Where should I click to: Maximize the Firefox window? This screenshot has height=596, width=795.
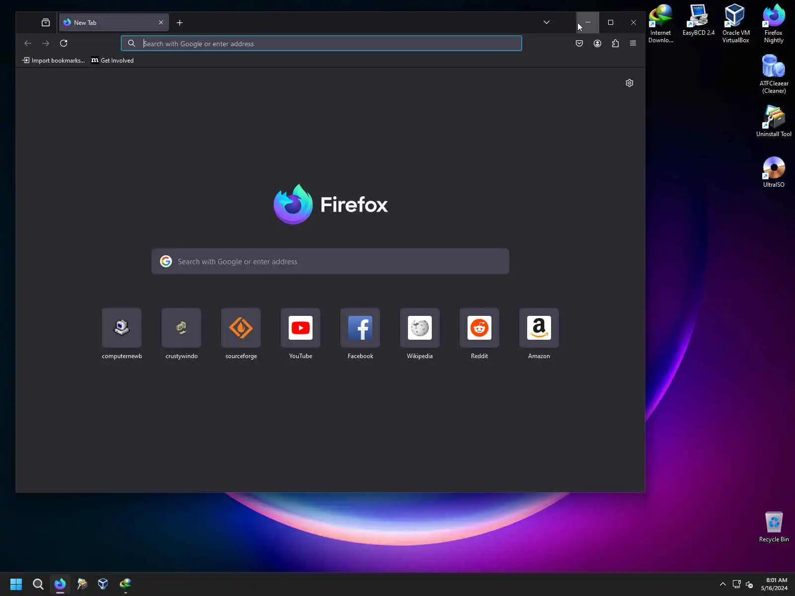(611, 22)
